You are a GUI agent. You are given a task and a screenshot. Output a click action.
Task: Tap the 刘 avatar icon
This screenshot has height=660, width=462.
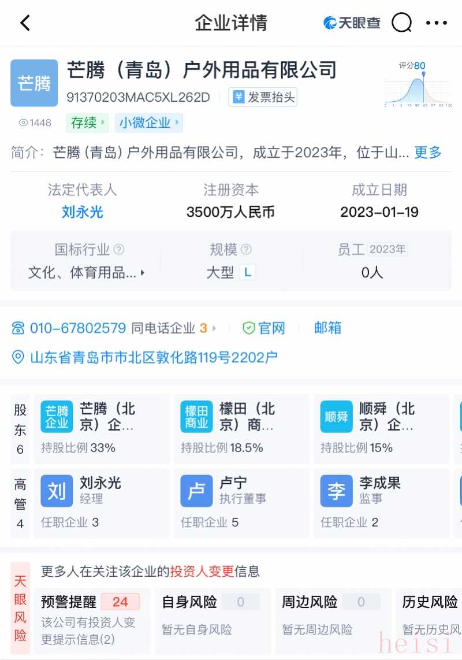tap(57, 491)
